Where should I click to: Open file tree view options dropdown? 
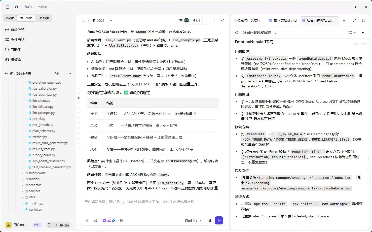click(x=58, y=73)
